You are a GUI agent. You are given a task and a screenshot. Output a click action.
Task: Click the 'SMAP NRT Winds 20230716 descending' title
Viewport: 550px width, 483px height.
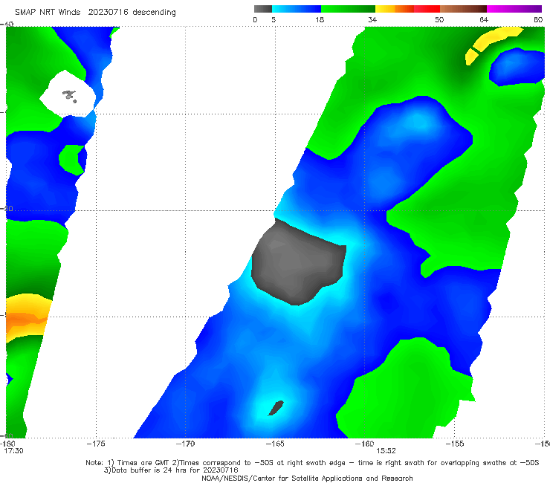click(95, 12)
